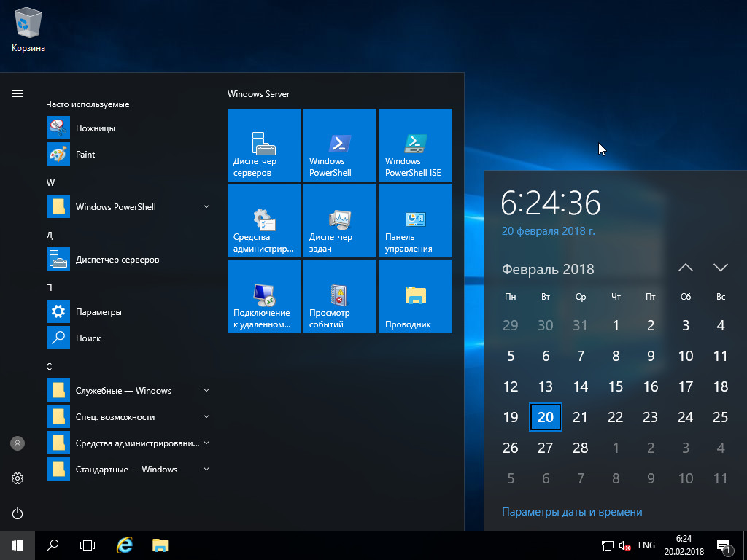Image resolution: width=747 pixels, height=560 pixels.
Task: Open the Action Center notification icon
Action: tap(724, 547)
